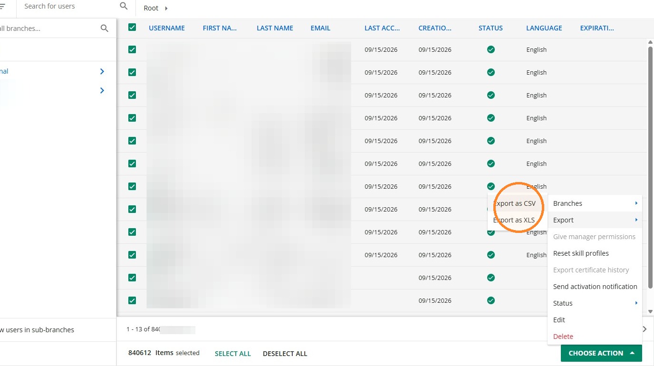Expand the branch ending in "nal" with its chevron
Viewport: 654px width, 366px height.
pyautogui.click(x=102, y=71)
